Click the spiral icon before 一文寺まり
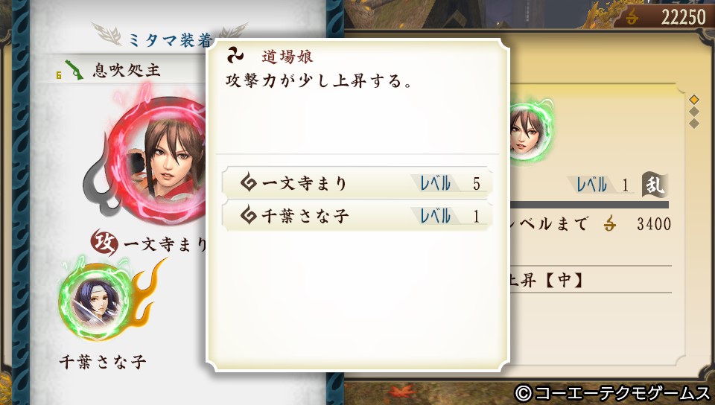Screen dimensions: 715x405 [249, 183]
